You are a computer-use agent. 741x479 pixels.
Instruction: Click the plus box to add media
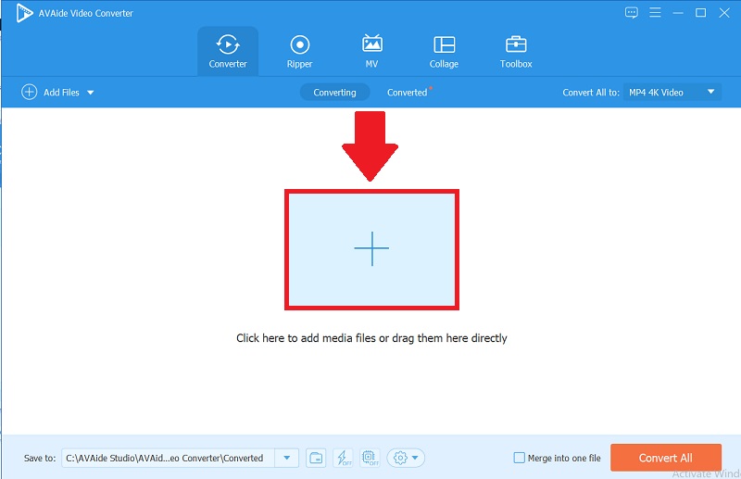(x=371, y=249)
